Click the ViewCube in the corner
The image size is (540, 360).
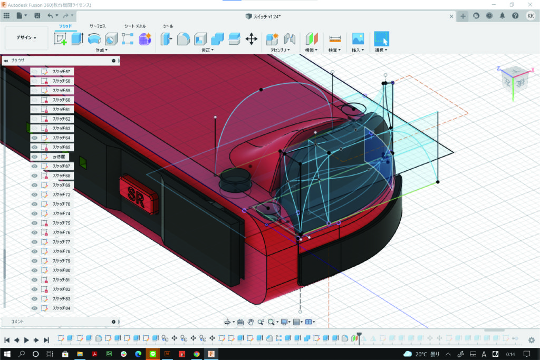[x=513, y=79]
